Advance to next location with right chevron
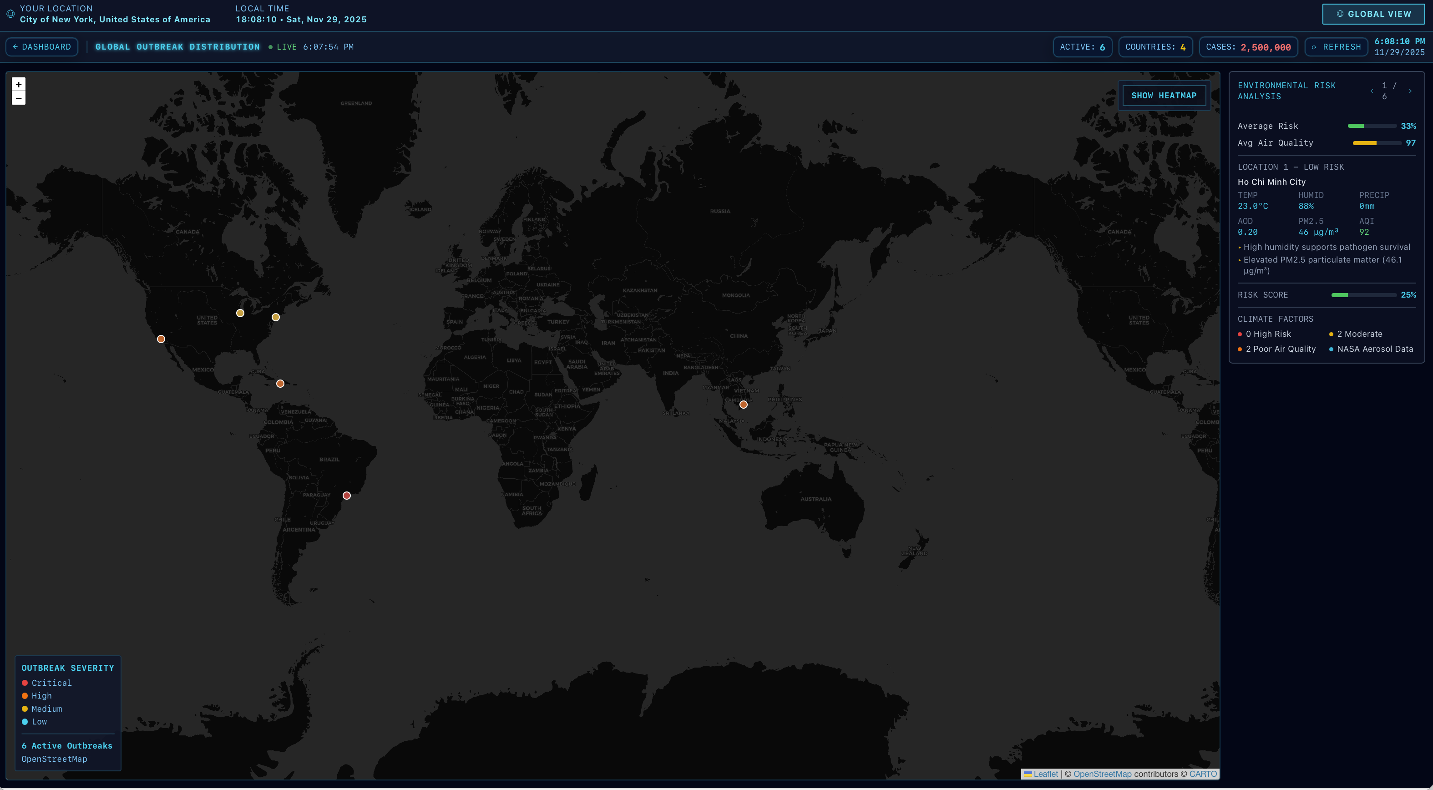The height and width of the screenshot is (790, 1433). tap(1410, 91)
